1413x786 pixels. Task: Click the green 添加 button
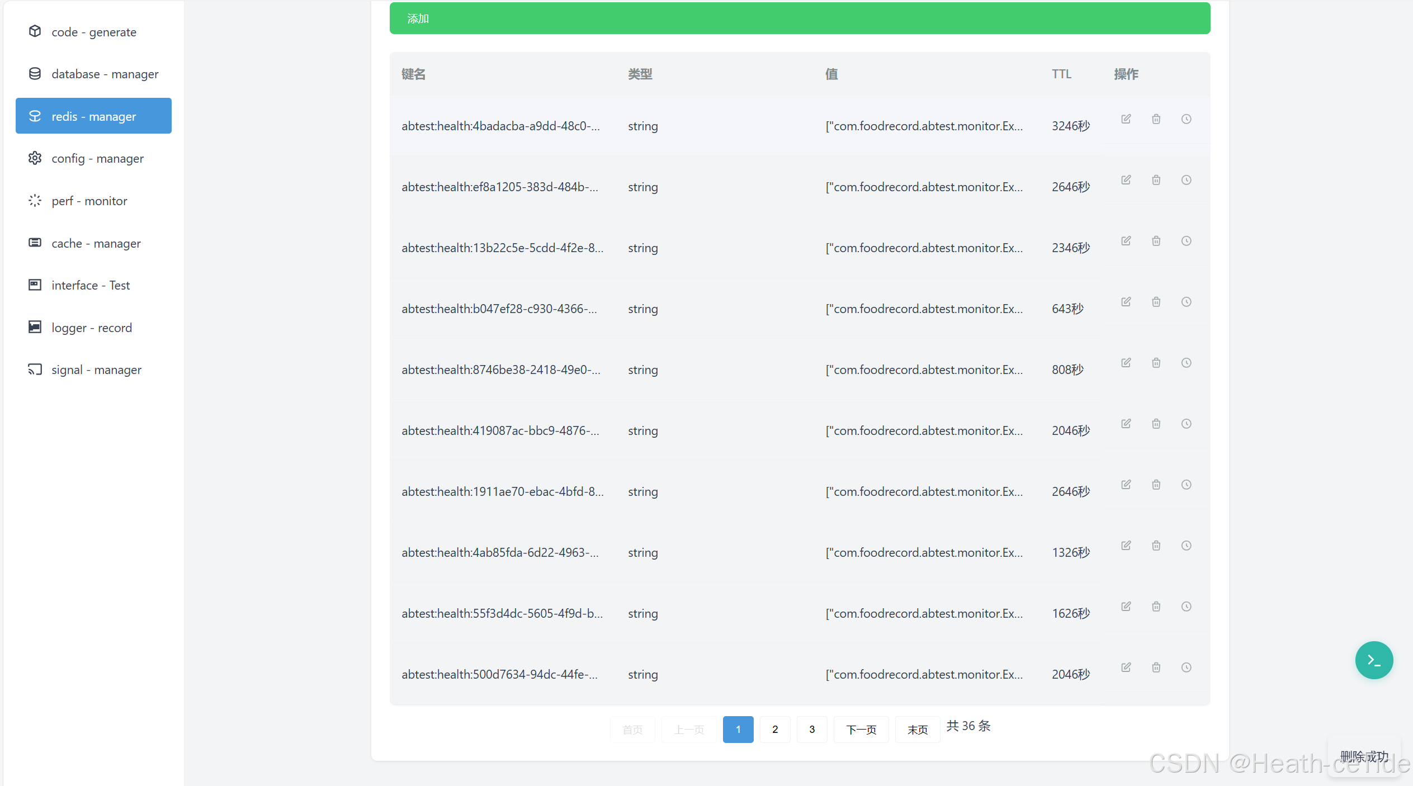point(800,18)
